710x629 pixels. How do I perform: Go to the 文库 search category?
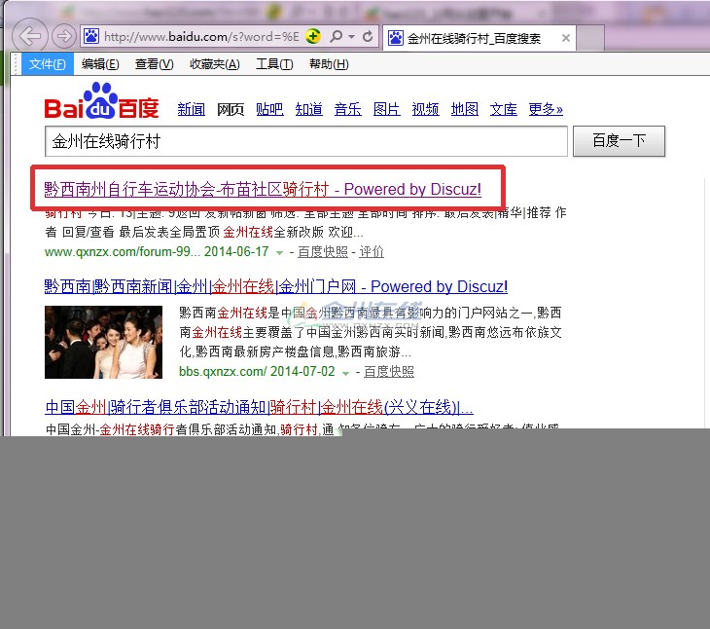click(504, 109)
